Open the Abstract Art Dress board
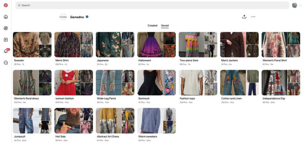Screen dimensions: 304x143 pos(115,121)
